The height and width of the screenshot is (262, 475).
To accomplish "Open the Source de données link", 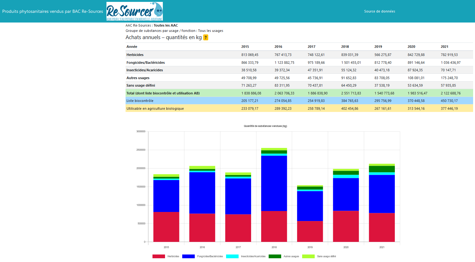I will pyautogui.click(x=379, y=11).
